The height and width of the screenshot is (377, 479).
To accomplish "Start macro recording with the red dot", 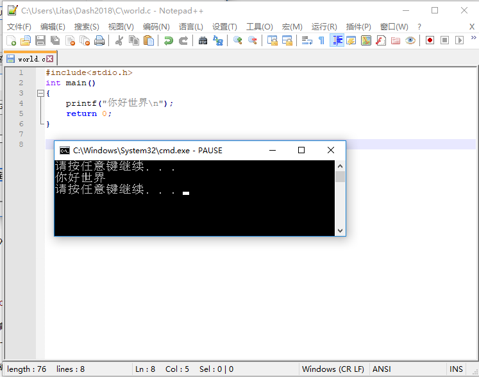I will [430, 40].
